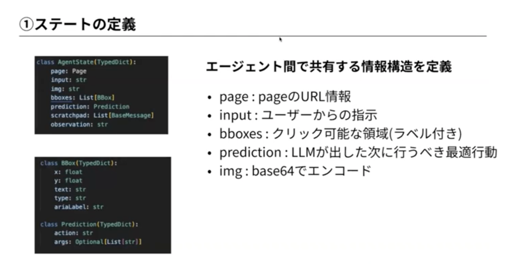511x279 pixels.
Task: Click code line 'input: str'
Action: 69,80
